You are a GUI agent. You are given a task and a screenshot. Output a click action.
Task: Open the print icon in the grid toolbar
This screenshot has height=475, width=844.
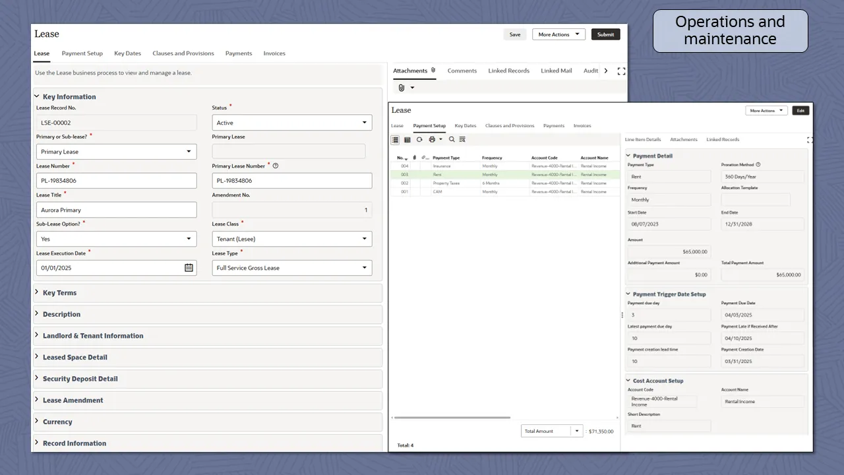(x=432, y=139)
